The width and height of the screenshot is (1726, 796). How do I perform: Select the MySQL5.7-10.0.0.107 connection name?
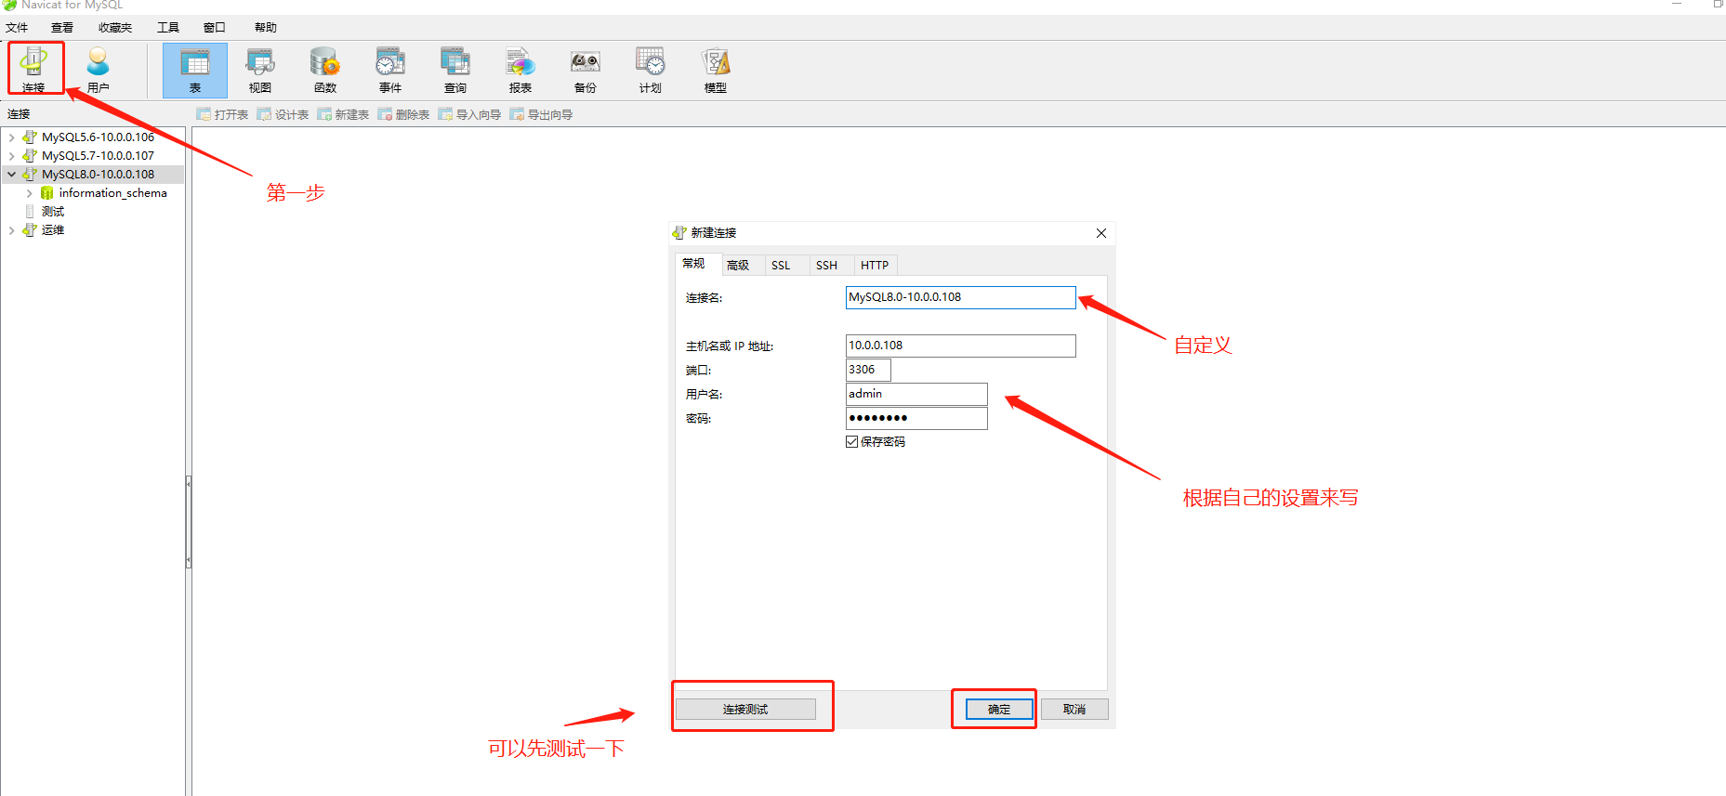(99, 155)
